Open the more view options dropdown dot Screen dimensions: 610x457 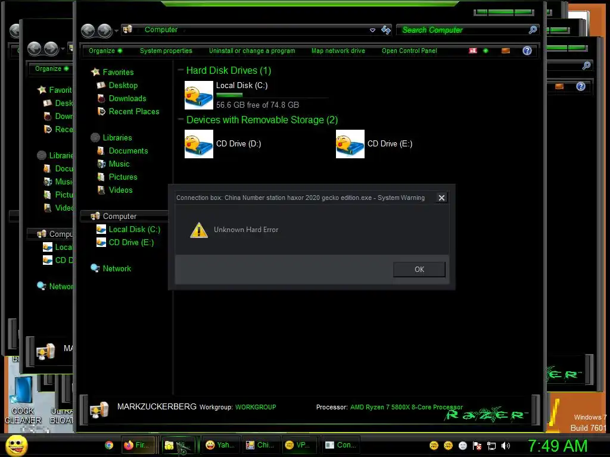(485, 51)
